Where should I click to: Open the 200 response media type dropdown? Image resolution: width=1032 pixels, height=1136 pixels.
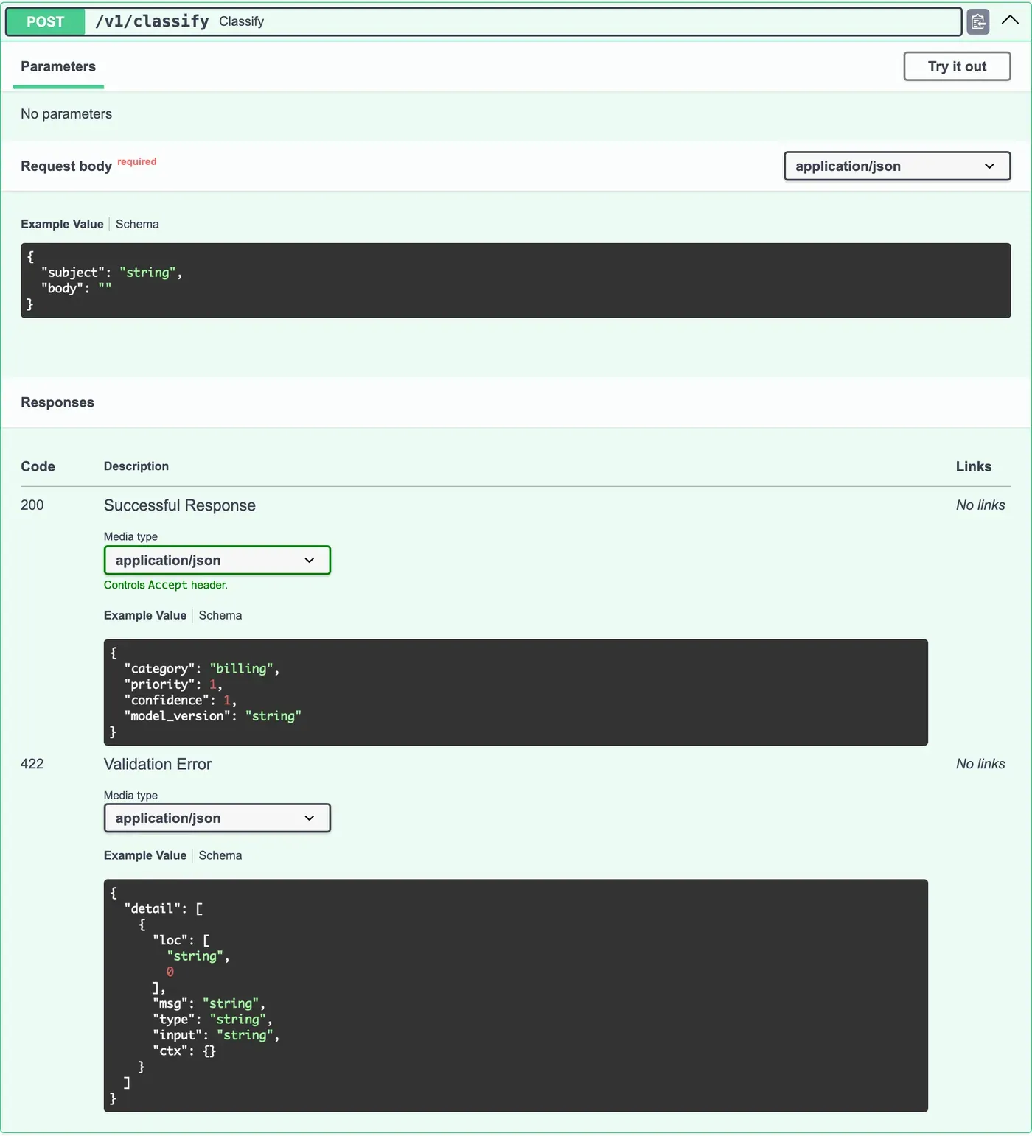tap(217, 561)
